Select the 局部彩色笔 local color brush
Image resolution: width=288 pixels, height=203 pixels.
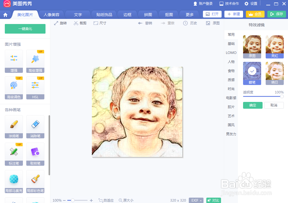pos(35,182)
